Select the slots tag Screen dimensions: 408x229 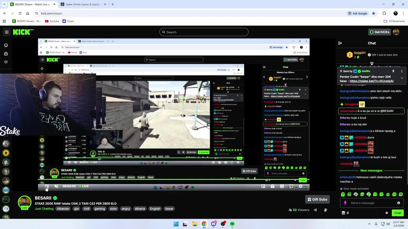(x=113, y=209)
